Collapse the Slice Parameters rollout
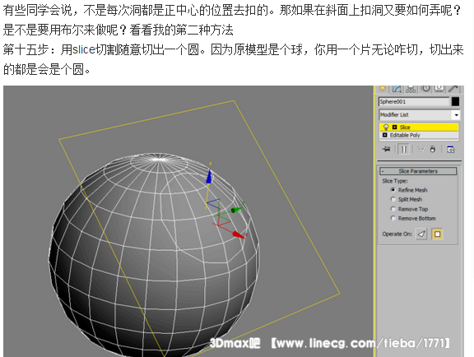474x357 pixels. (x=418, y=171)
